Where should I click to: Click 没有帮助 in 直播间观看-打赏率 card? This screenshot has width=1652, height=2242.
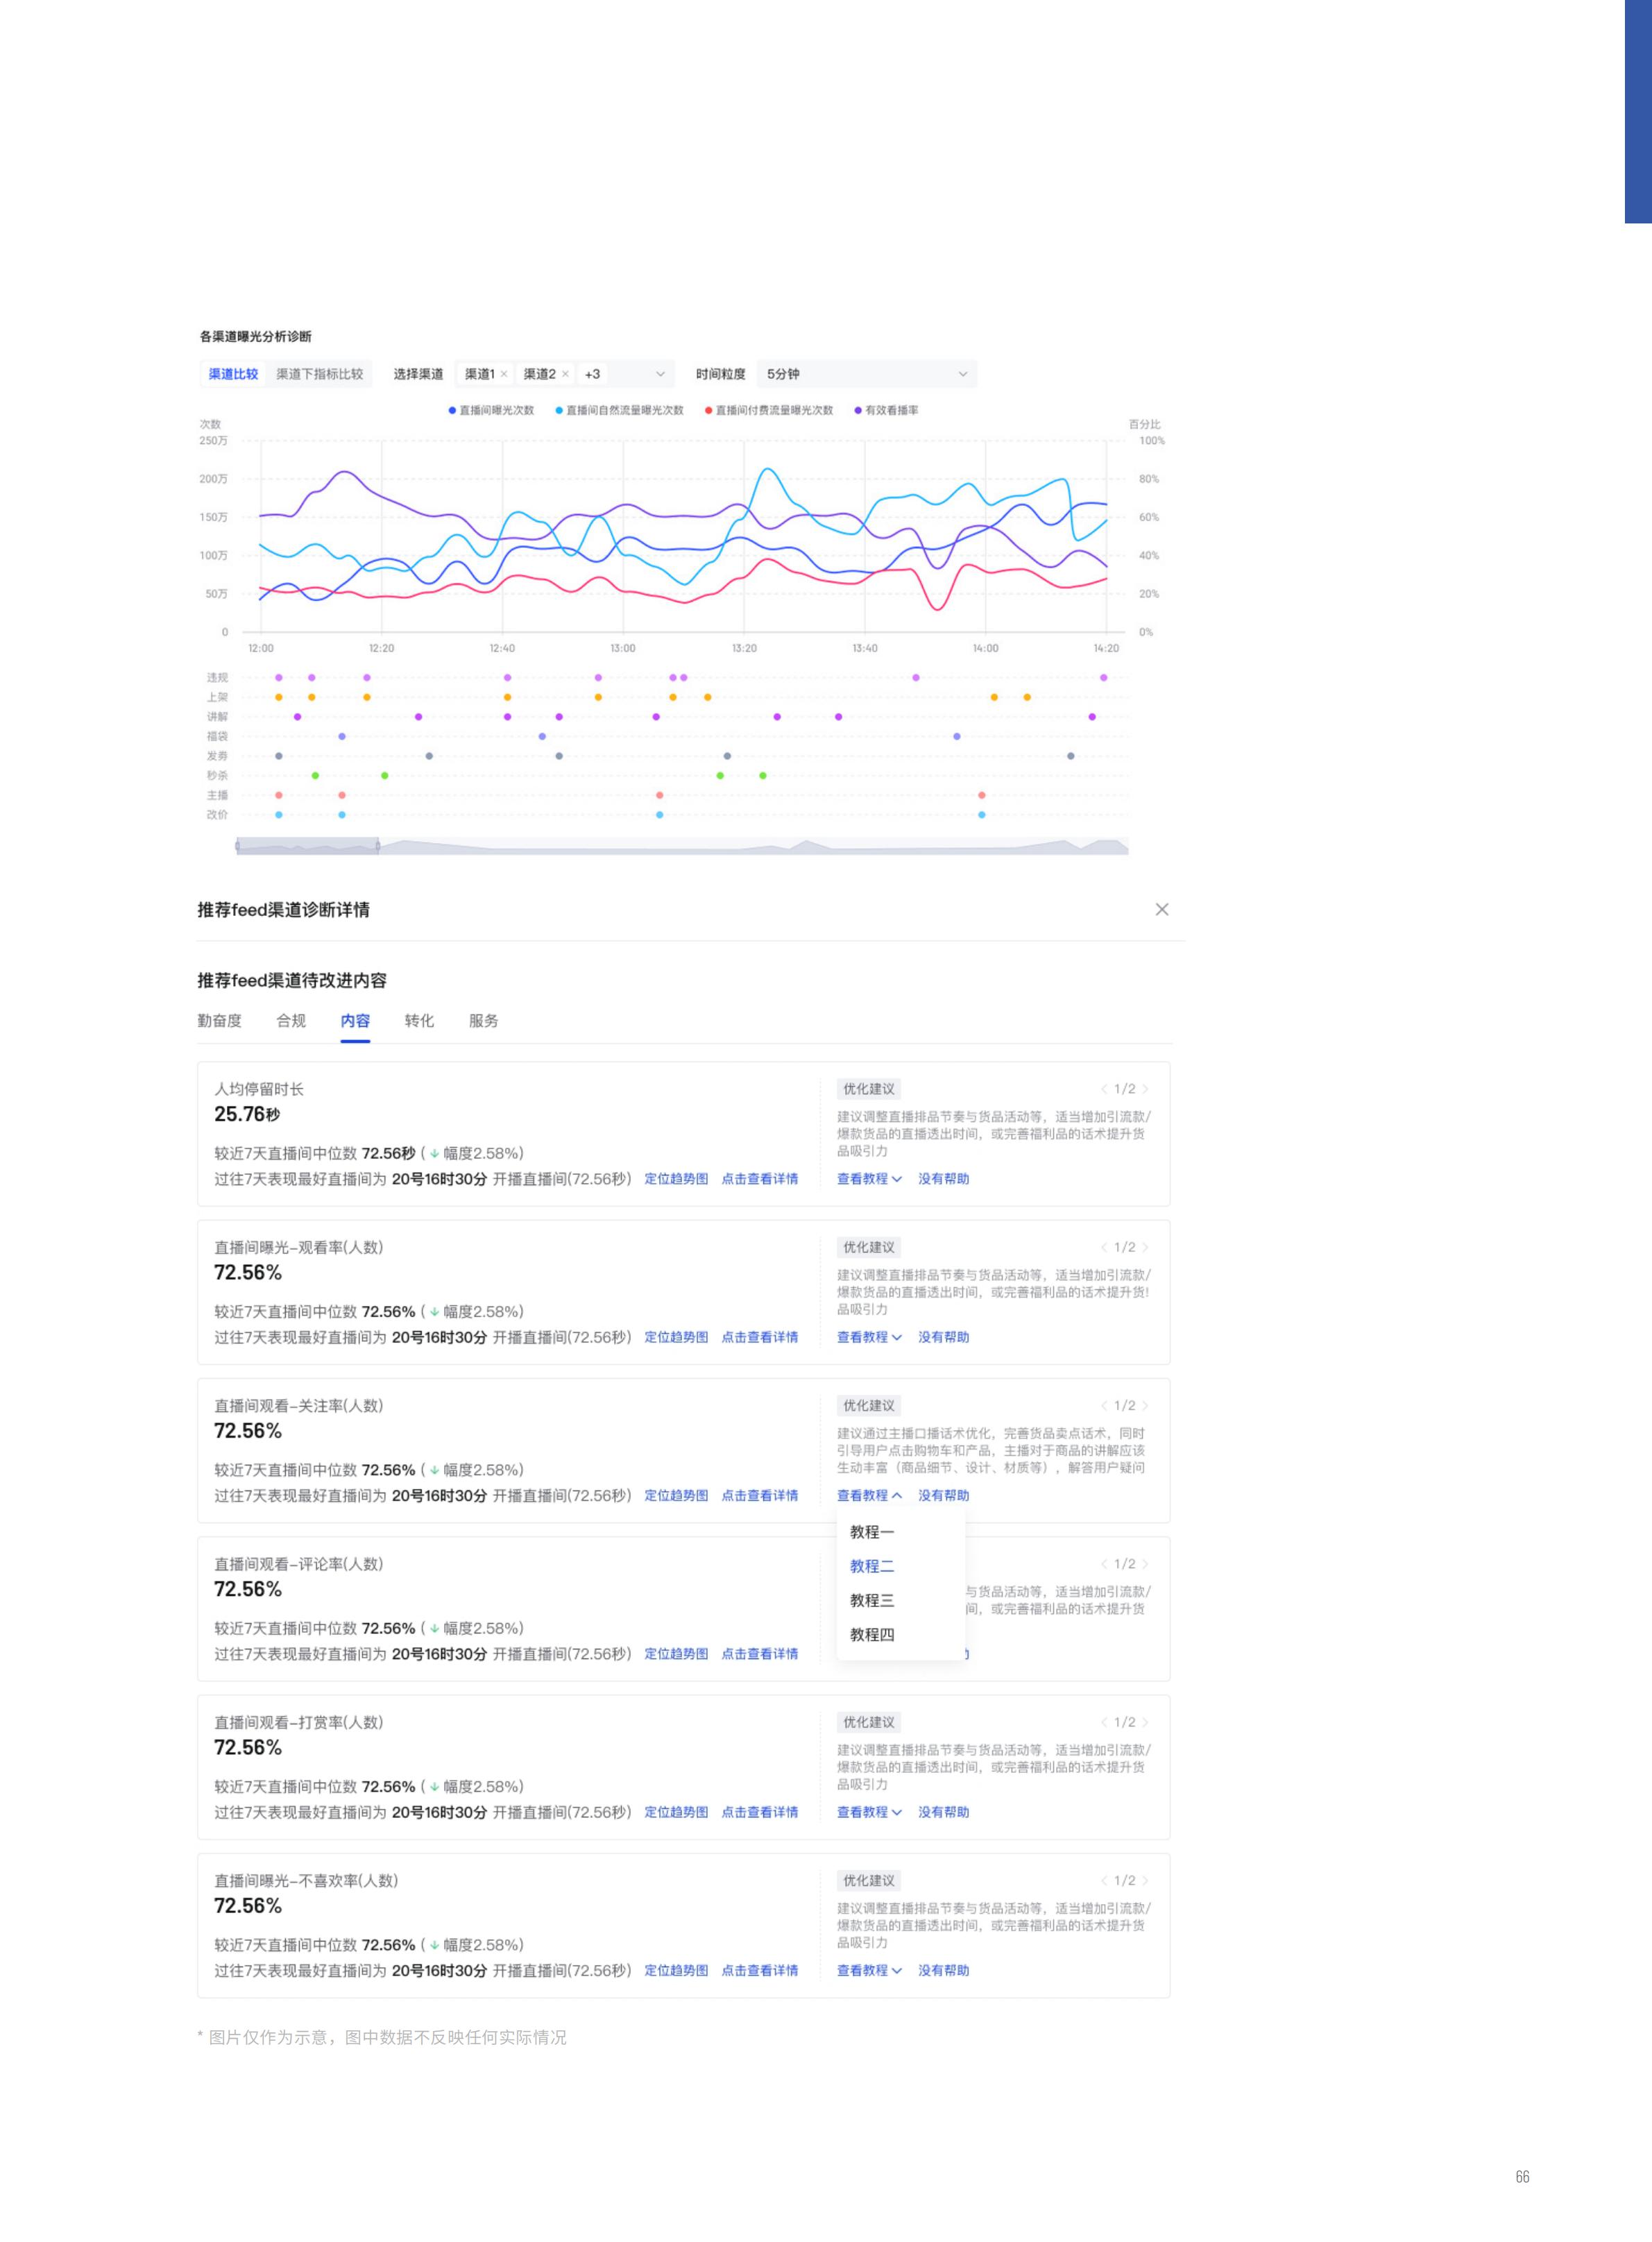click(x=943, y=1812)
